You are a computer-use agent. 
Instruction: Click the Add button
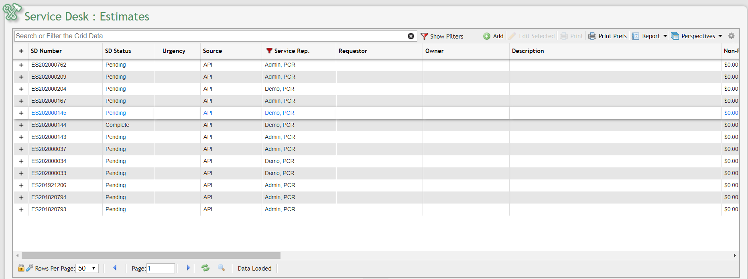tap(493, 36)
